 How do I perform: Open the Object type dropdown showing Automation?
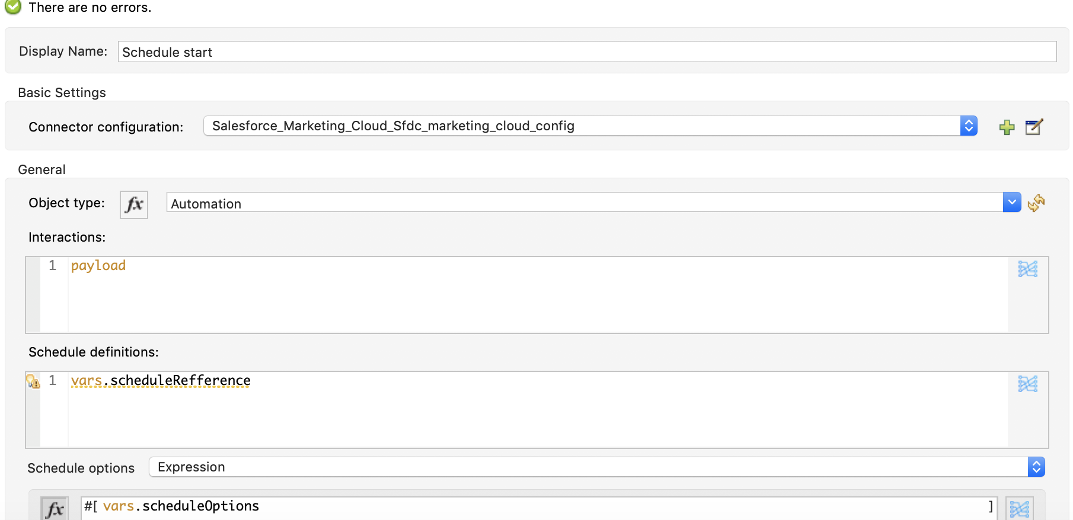pyautogui.click(x=1011, y=202)
